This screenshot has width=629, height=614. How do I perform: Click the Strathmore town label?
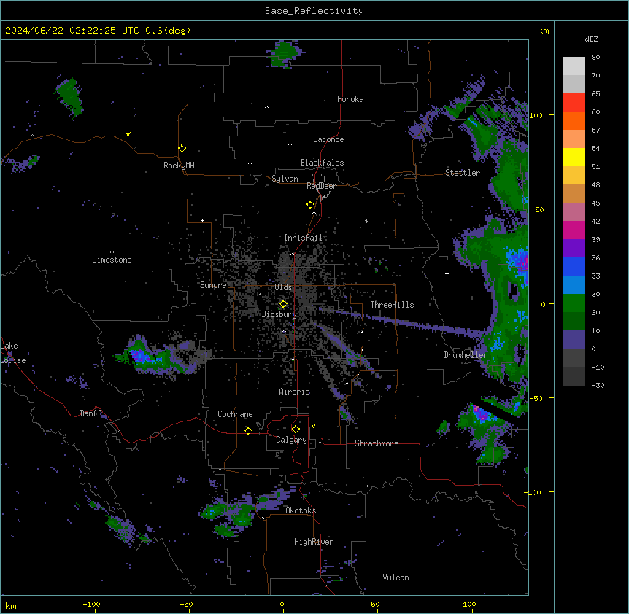point(377,443)
